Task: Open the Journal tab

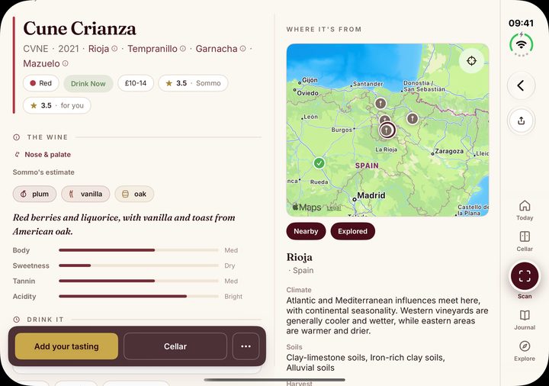Action: tap(524, 320)
